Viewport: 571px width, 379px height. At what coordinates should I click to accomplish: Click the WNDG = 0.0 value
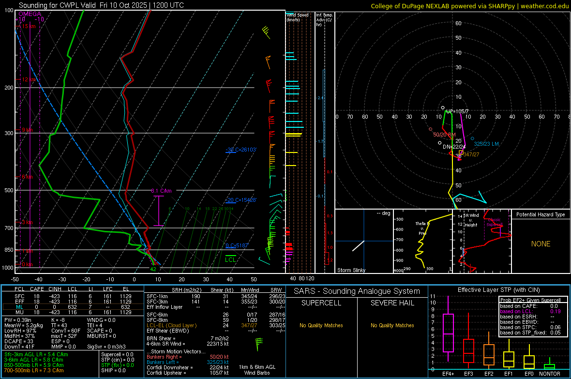[101, 320]
